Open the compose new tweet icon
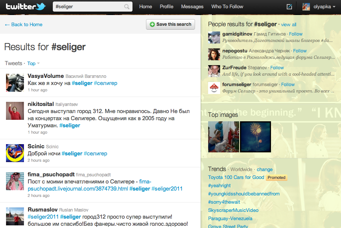341x228 pixels. pyautogui.click(x=289, y=7)
